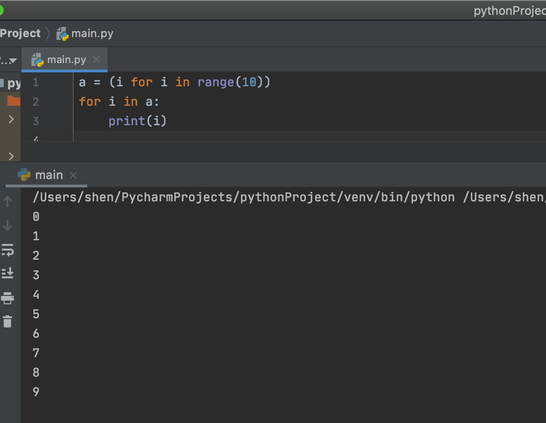Click line number 3 in gutter
546x423 pixels.
[x=36, y=121]
